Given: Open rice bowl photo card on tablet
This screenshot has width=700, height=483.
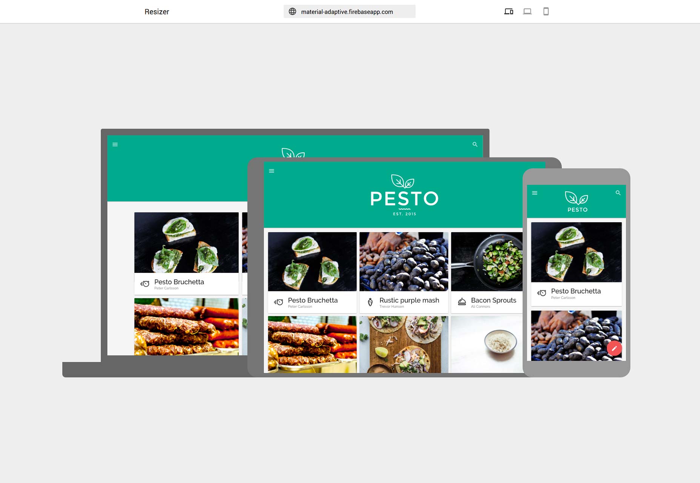Looking at the screenshot, I should [x=487, y=345].
